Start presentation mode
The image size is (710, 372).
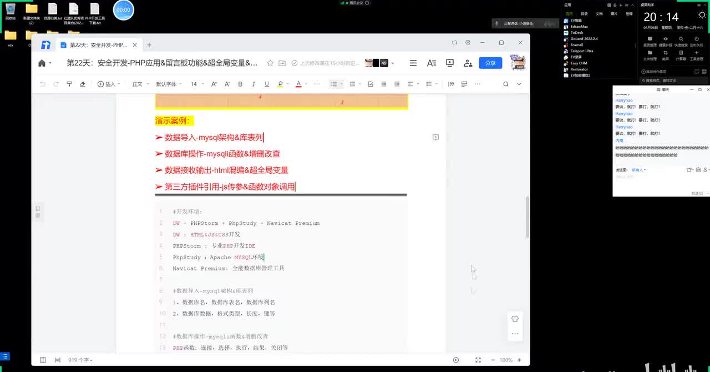point(450,63)
